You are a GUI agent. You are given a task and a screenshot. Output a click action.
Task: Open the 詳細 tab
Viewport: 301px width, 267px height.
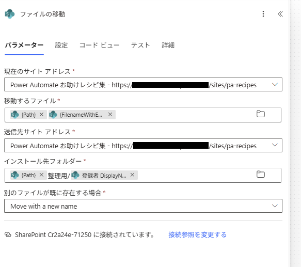coord(168,45)
